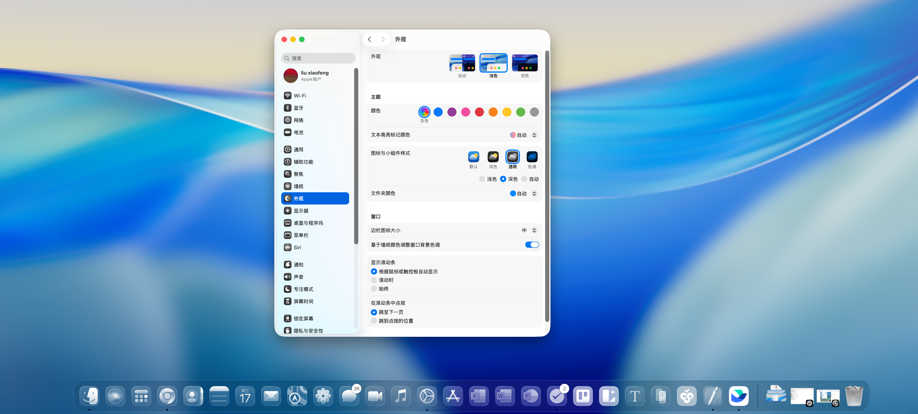Pick the purple accent color
Image resolution: width=918 pixels, height=414 pixels.
click(452, 112)
